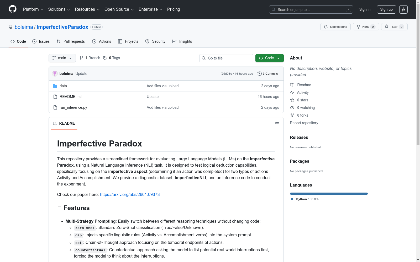Open Readme link in About sidebar

[x=301, y=85]
